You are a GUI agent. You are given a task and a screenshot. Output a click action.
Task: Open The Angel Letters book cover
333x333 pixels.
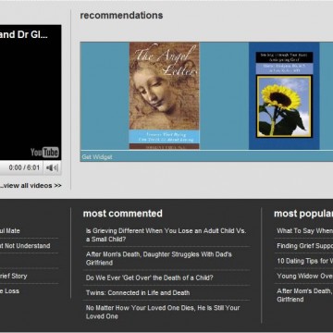pos(165,95)
